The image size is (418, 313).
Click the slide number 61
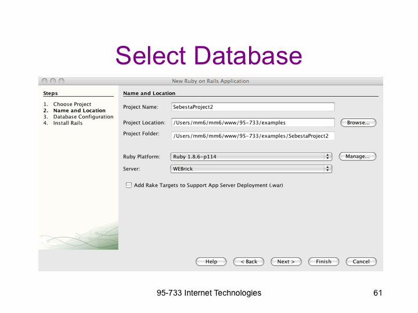tap(378, 293)
